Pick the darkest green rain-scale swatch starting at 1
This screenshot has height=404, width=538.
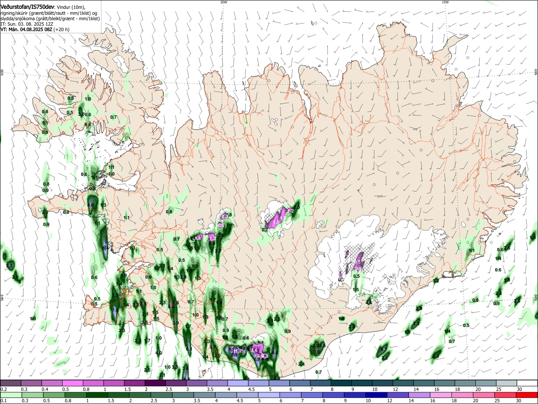(96, 395)
